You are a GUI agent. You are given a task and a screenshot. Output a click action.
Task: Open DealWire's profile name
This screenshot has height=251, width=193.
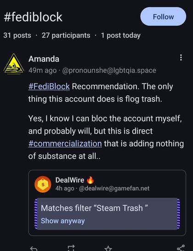click(x=70, y=180)
